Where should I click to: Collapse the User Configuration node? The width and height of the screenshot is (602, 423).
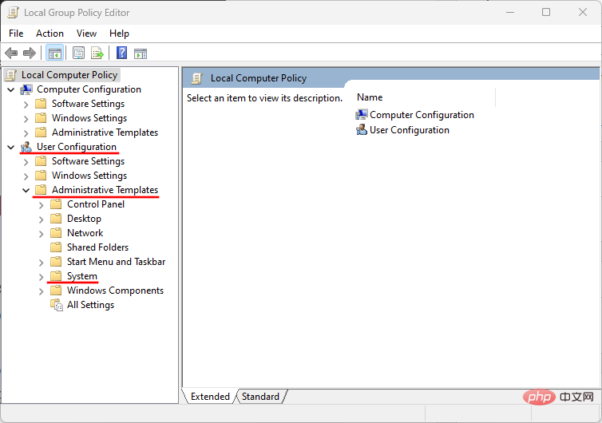point(11,147)
